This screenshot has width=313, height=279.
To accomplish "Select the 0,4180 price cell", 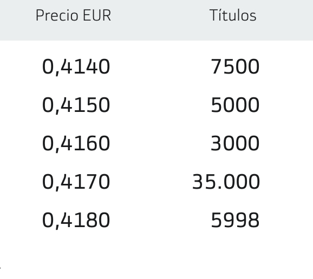I will click(76, 220).
